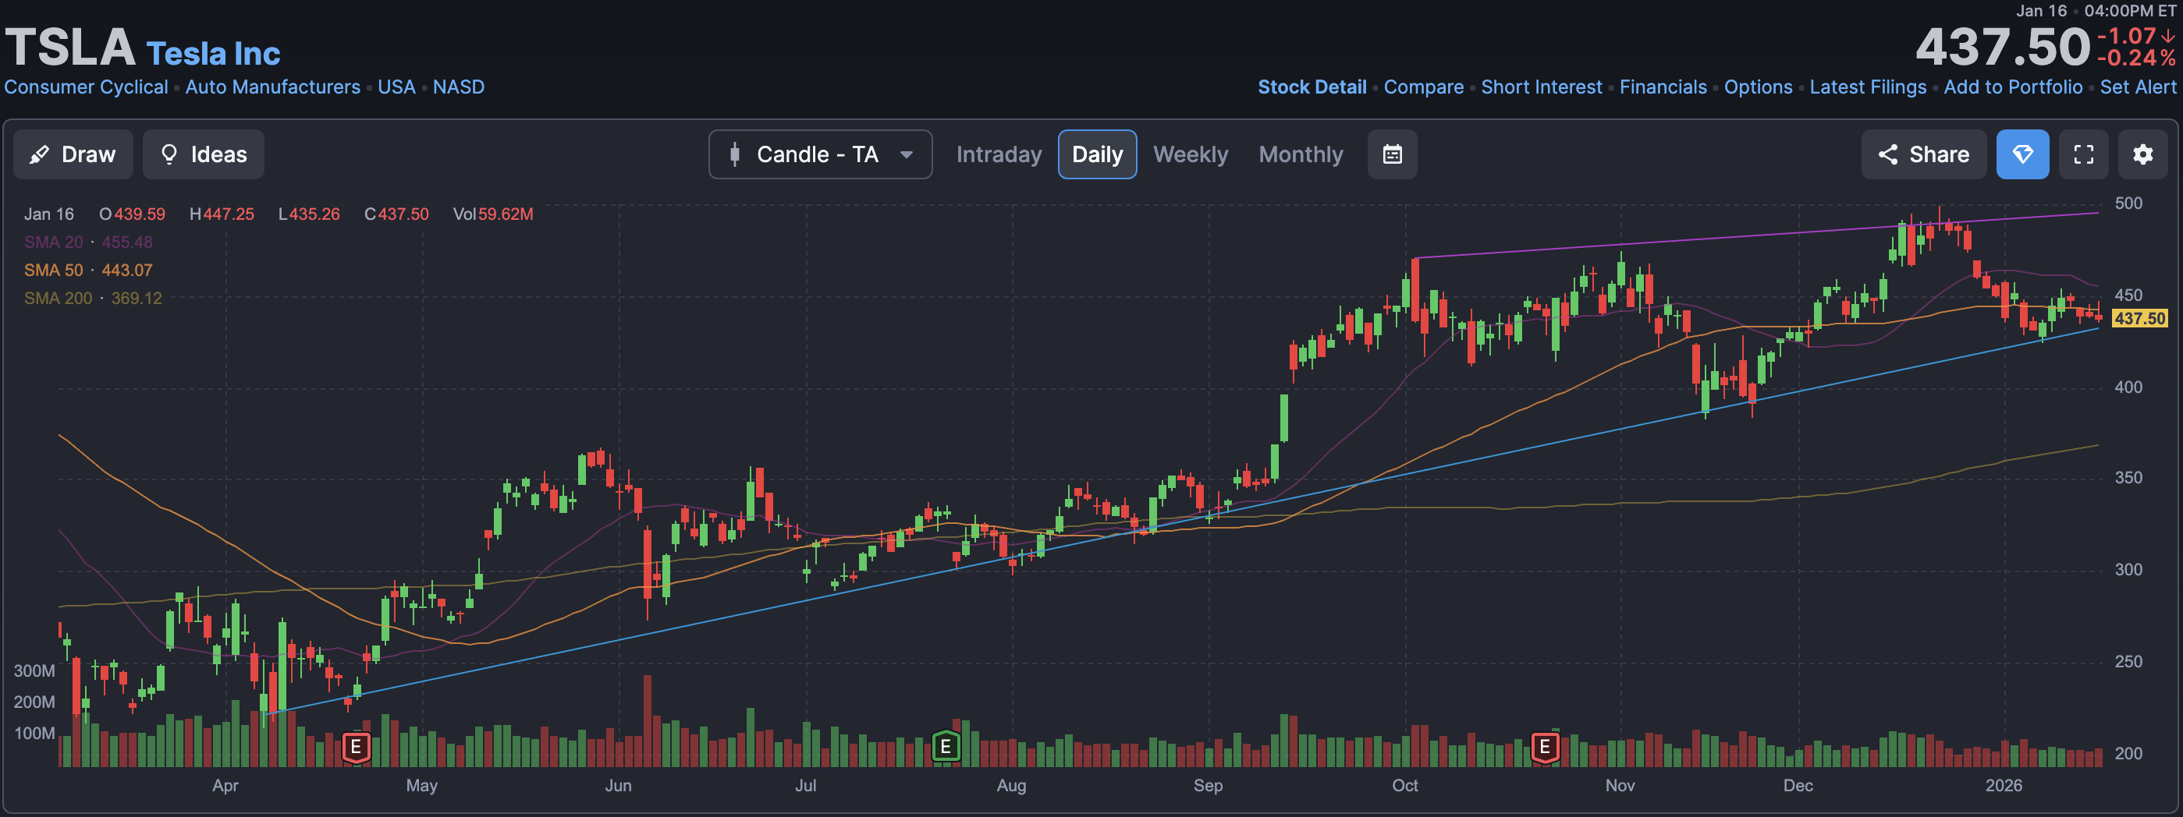
Task: Open the Ideas lightbulb button
Action: (x=204, y=154)
